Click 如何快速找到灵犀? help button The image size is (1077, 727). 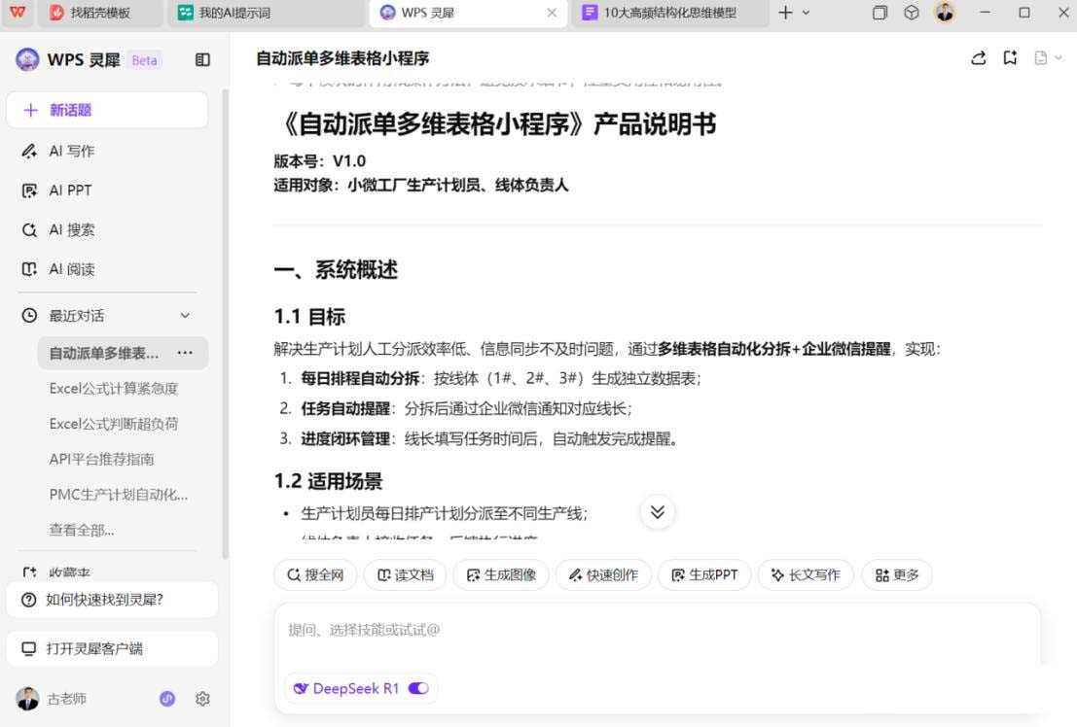(x=112, y=600)
